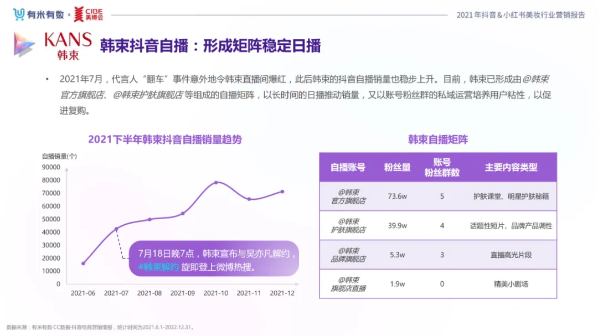Screen dimensions: 598x336
Task: Click fan group count 0 cell
Action: (442, 284)
